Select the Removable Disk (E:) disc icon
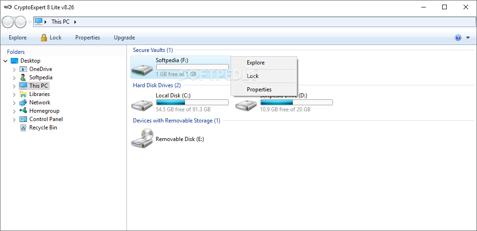Image resolution: width=477 pixels, height=231 pixels. coord(142,138)
